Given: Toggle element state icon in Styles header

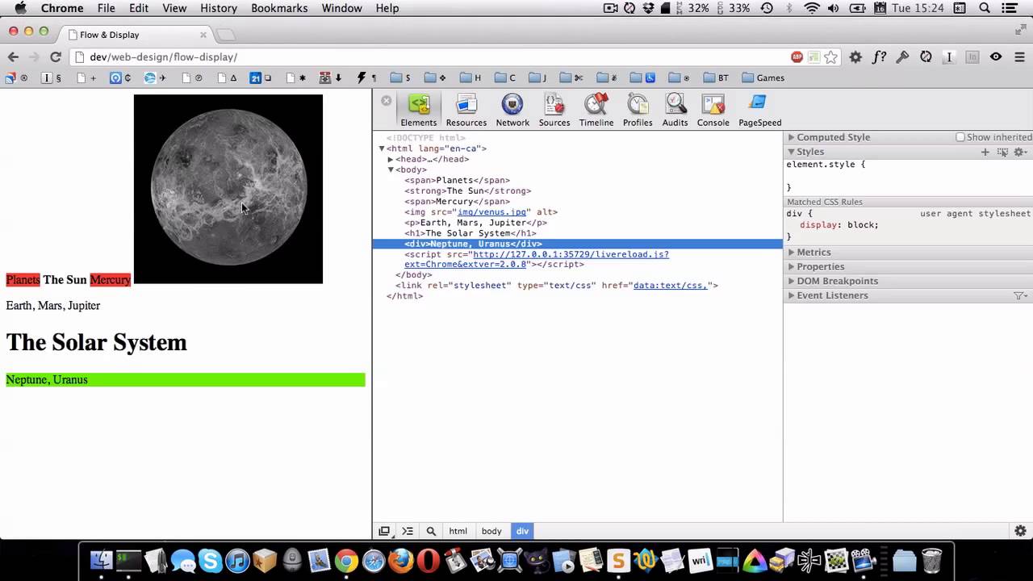Looking at the screenshot, I should pyautogui.click(x=1002, y=152).
